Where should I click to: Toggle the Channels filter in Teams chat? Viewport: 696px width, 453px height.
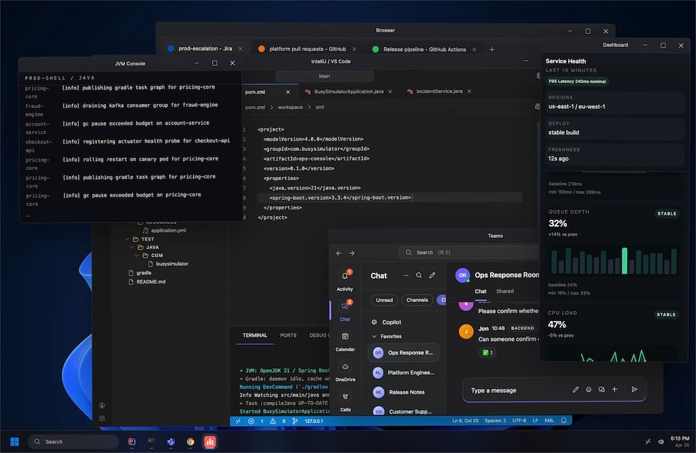[x=417, y=300]
